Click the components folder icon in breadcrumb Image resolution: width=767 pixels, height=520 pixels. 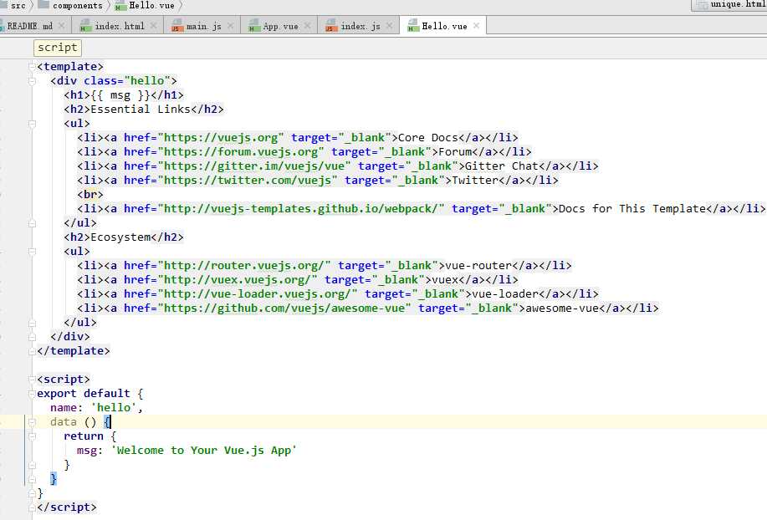(x=43, y=5)
